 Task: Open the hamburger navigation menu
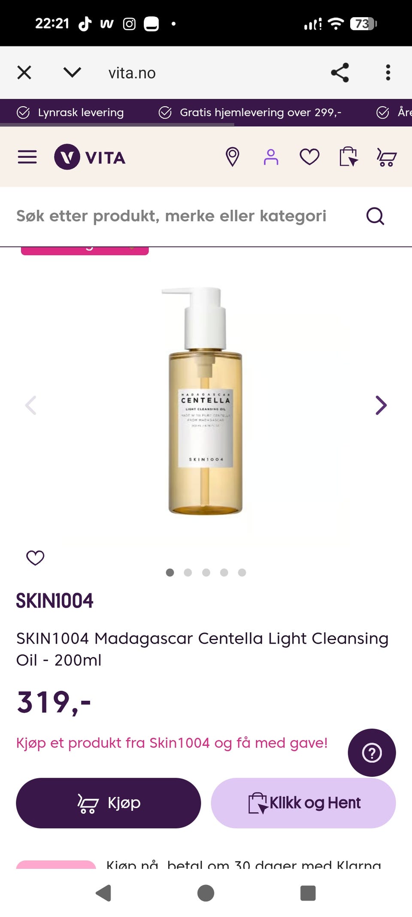(27, 157)
